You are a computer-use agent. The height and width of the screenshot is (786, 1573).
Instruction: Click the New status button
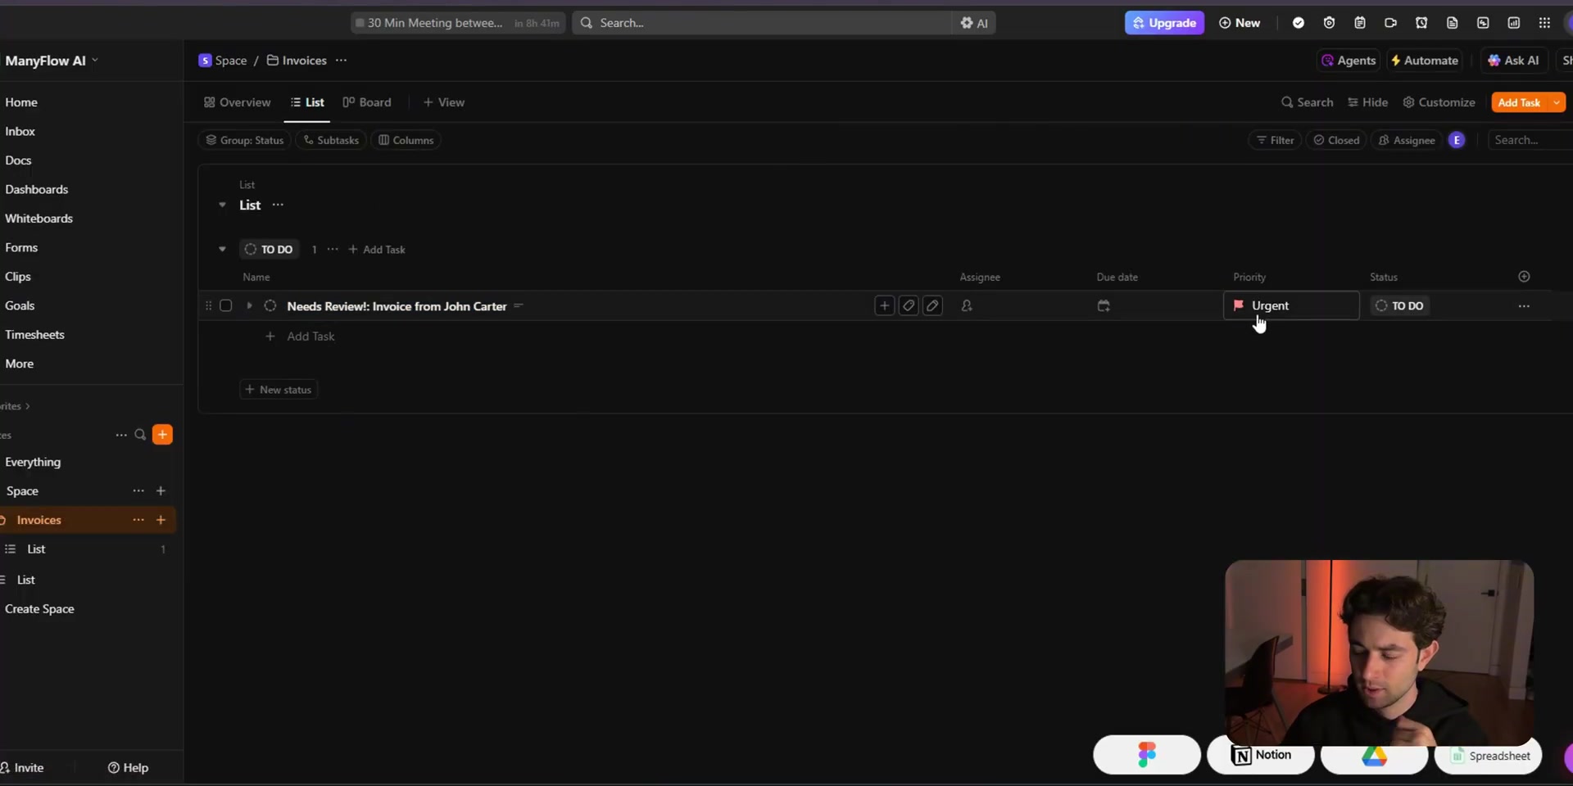click(279, 390)
